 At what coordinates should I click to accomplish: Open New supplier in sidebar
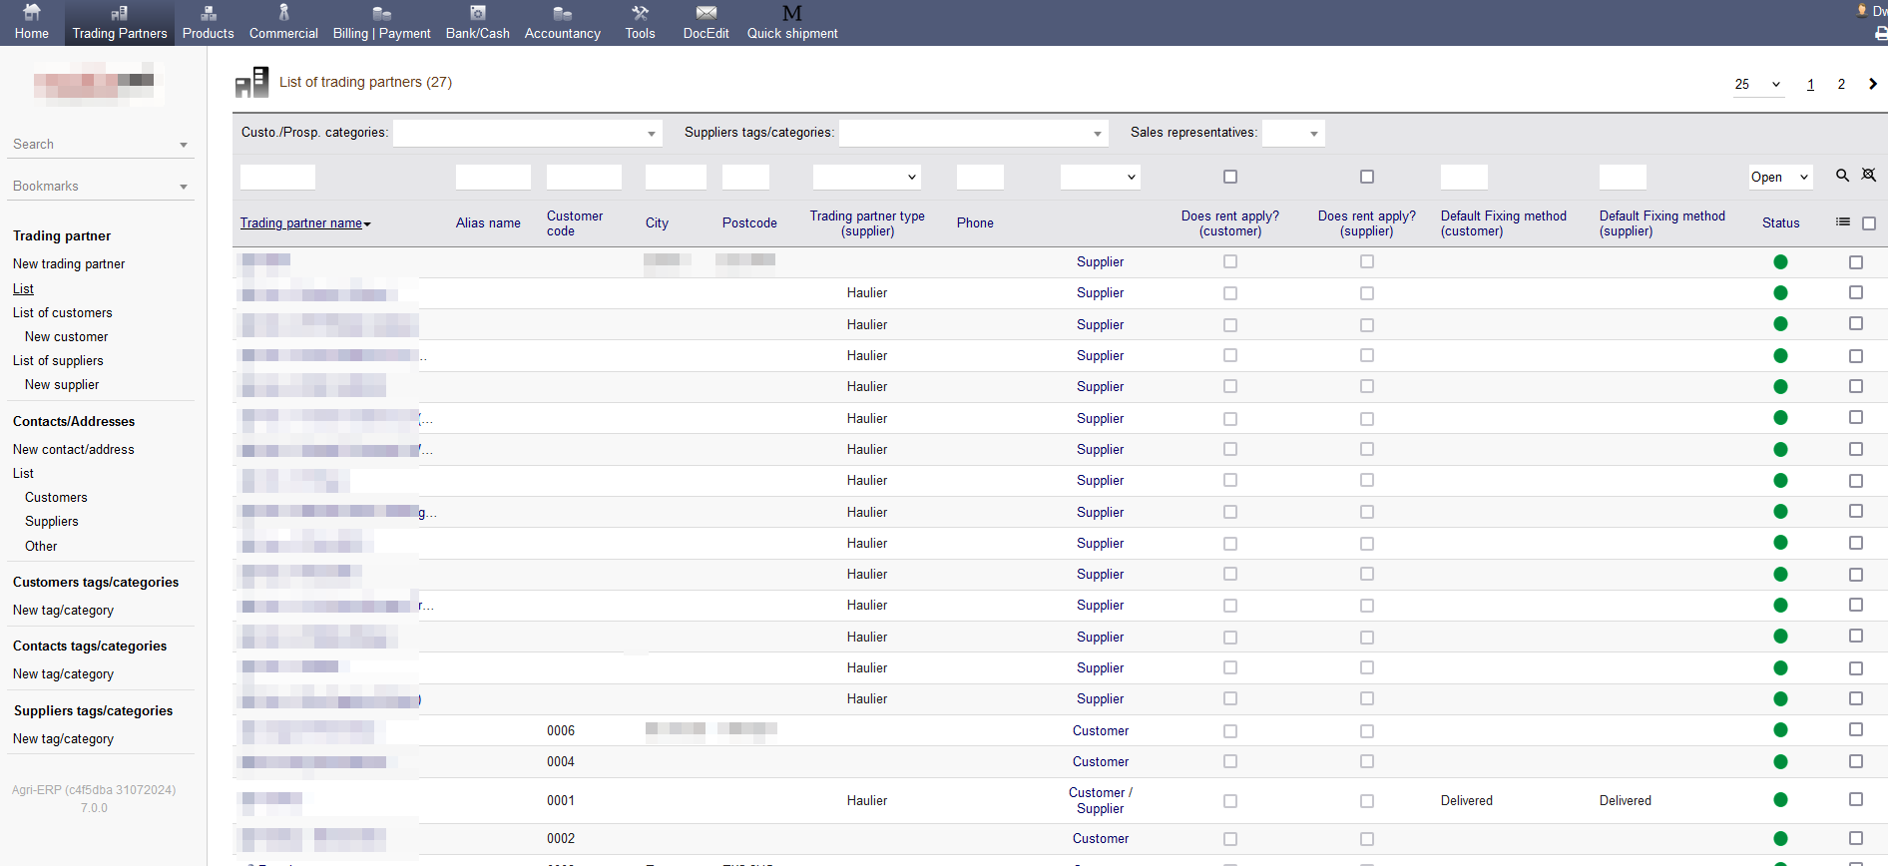62,385
